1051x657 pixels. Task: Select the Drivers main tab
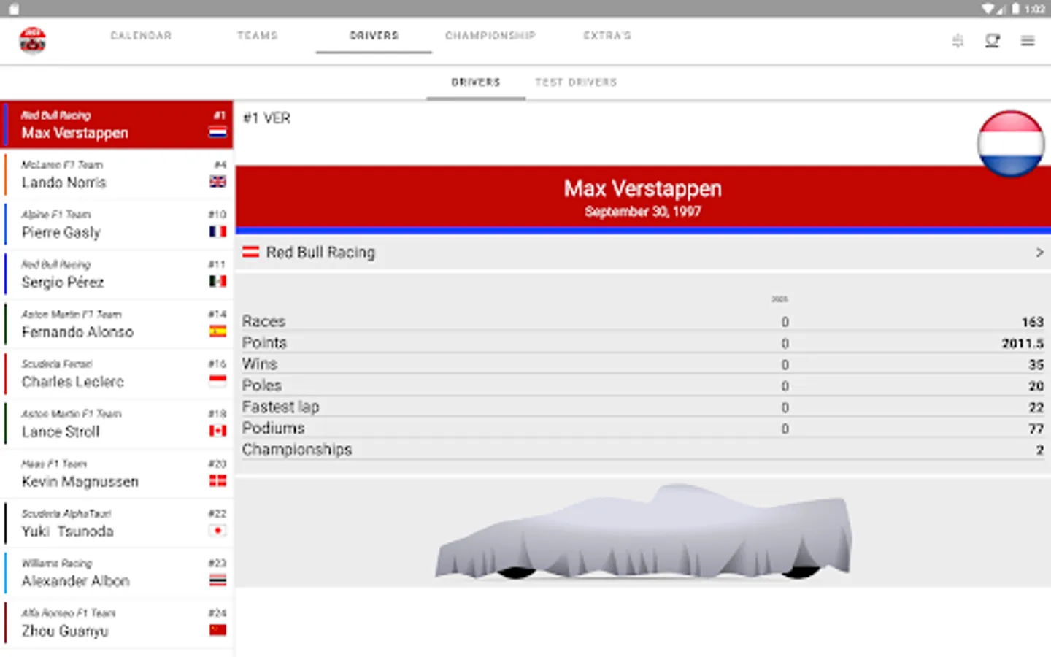tap(374, 35)
